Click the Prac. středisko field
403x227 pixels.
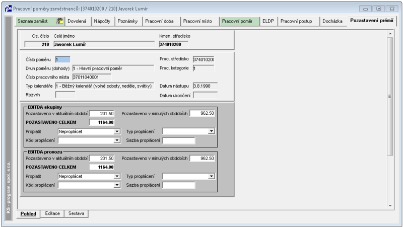tap(204, 59)
